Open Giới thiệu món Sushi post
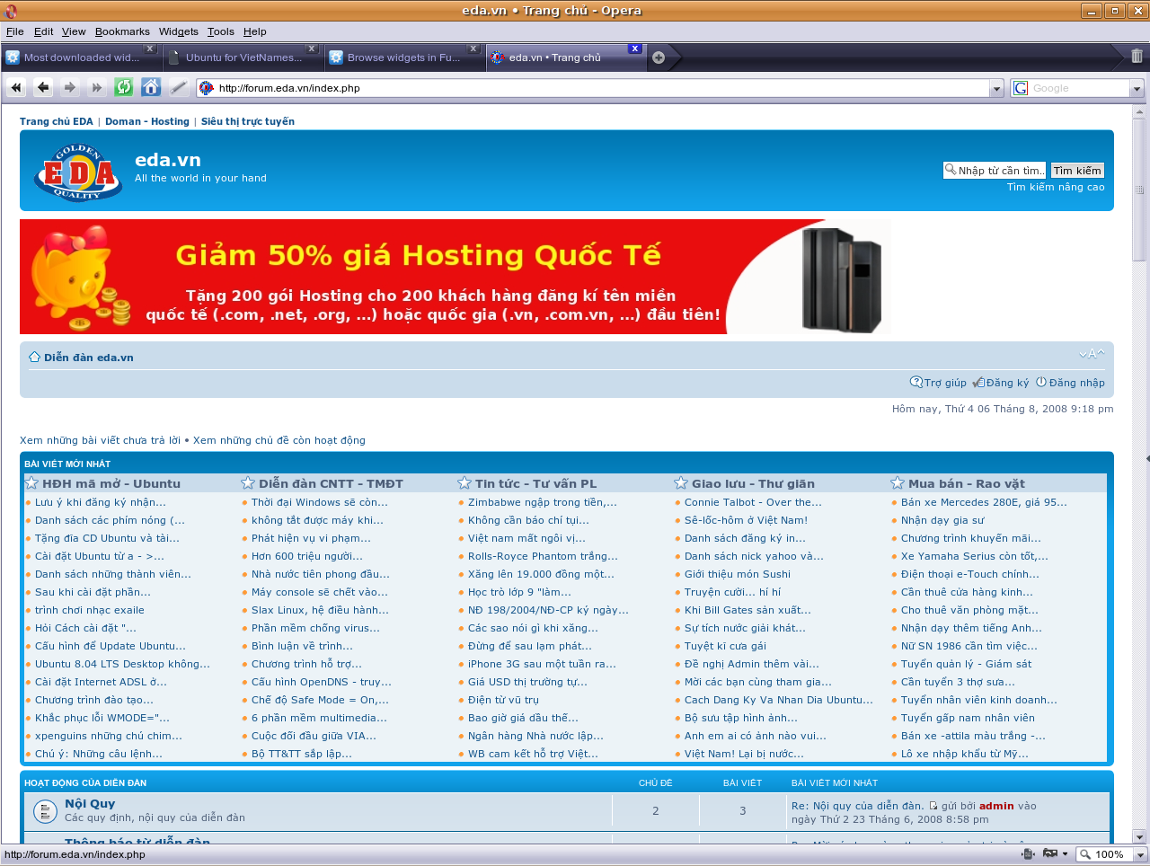1150x866 pixels. point(738,574)
